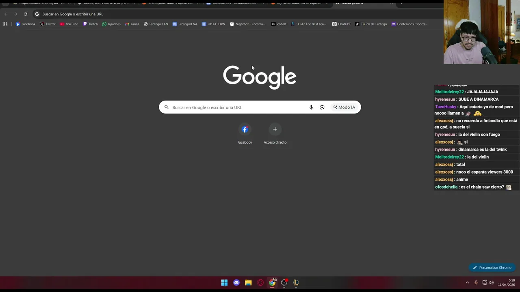
Task: Open Google Lens image search icon
Action: [x=322, y=107]
